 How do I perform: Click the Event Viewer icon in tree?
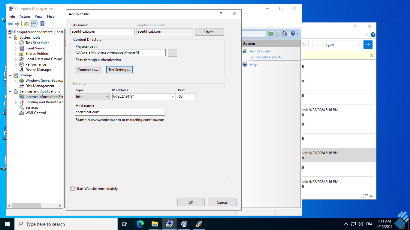pos(22,48)
